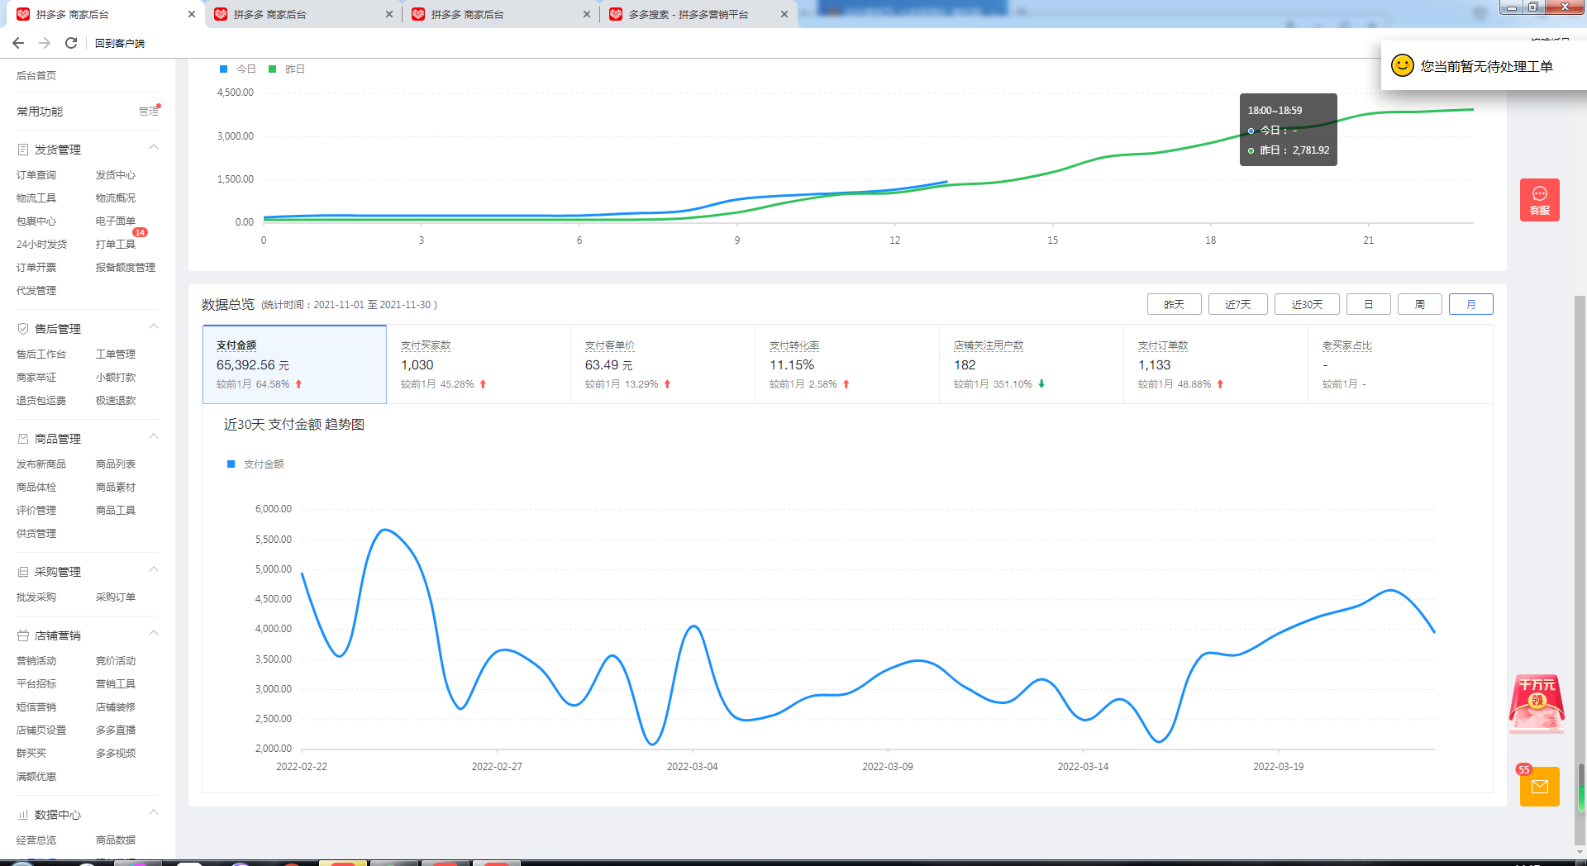The height and width of the screenshot is (866, 1587).
Task: Go back using the browser back arrow
Action: click(x=18, y=43)
